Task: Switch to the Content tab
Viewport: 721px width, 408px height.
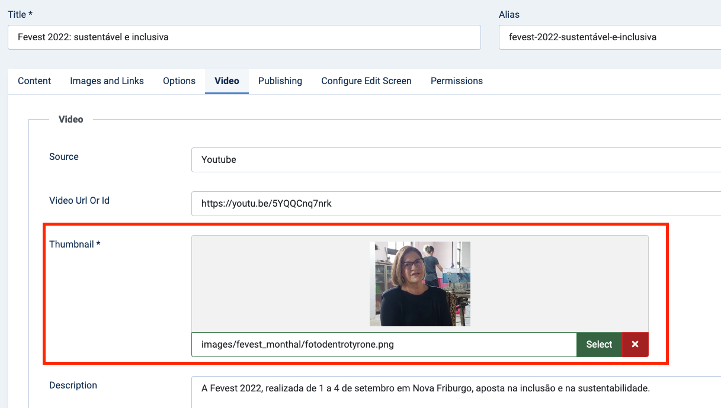Action: tap(34, 81)
